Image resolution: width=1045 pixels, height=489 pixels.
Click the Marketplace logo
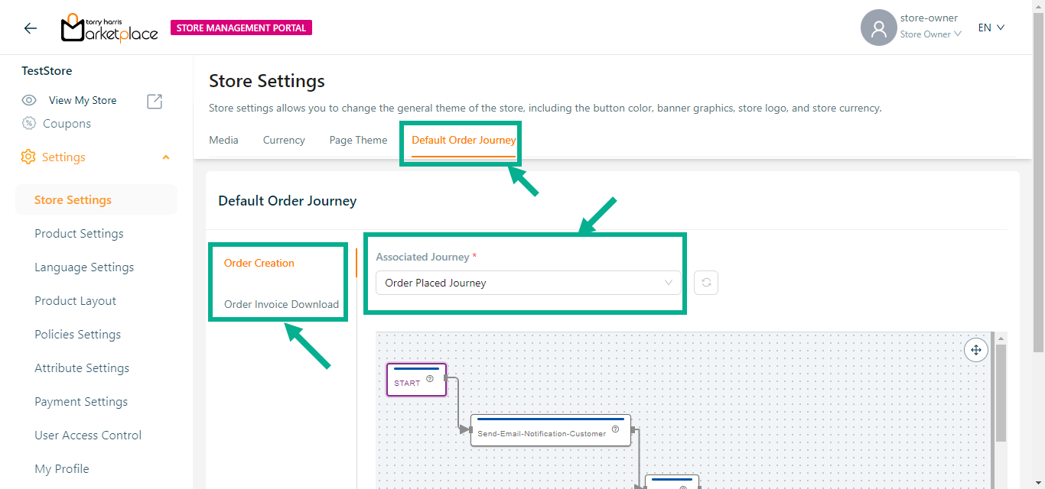click(x=109, y=28)
